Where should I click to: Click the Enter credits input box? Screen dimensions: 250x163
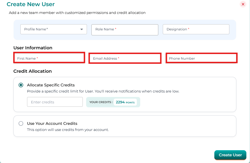click(55, 102)
